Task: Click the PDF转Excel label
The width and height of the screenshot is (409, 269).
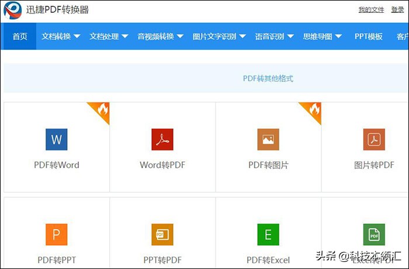Action: [x=268, y=260]
